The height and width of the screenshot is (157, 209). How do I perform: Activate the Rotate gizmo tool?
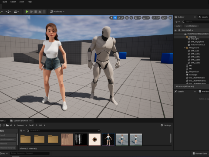point(119,18)
